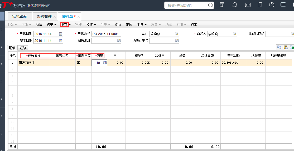The width and height of the screenshot is (294, 151).
Task: Click the 套 unit cell in row 1
Action: click(83, 63)
